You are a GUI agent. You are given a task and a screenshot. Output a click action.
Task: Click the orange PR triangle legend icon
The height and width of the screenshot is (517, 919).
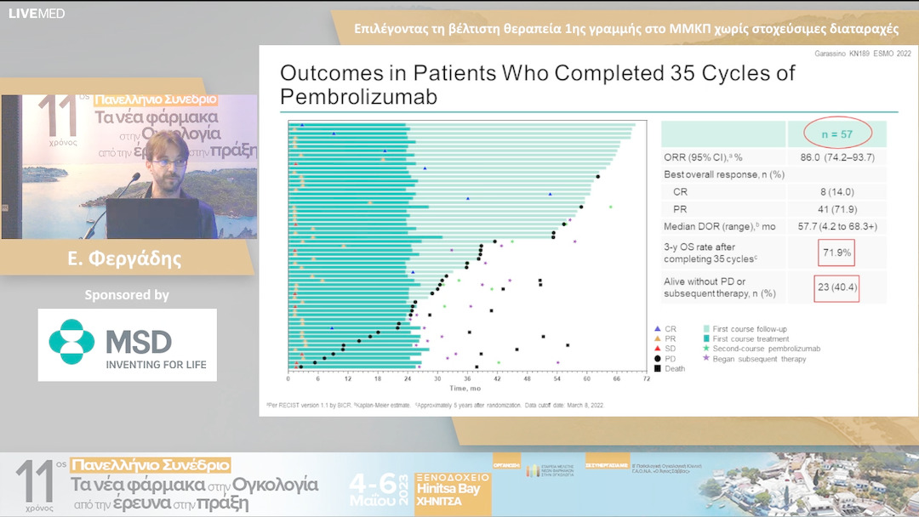pyautogui.click(x=658, y=338)
